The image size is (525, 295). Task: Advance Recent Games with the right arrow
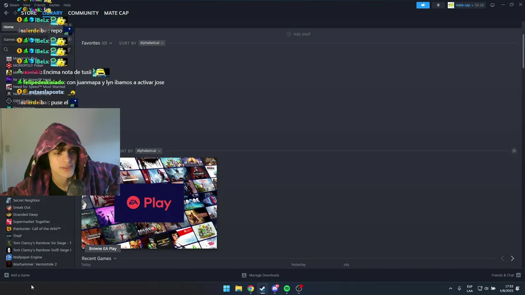[x=512, y=259]
